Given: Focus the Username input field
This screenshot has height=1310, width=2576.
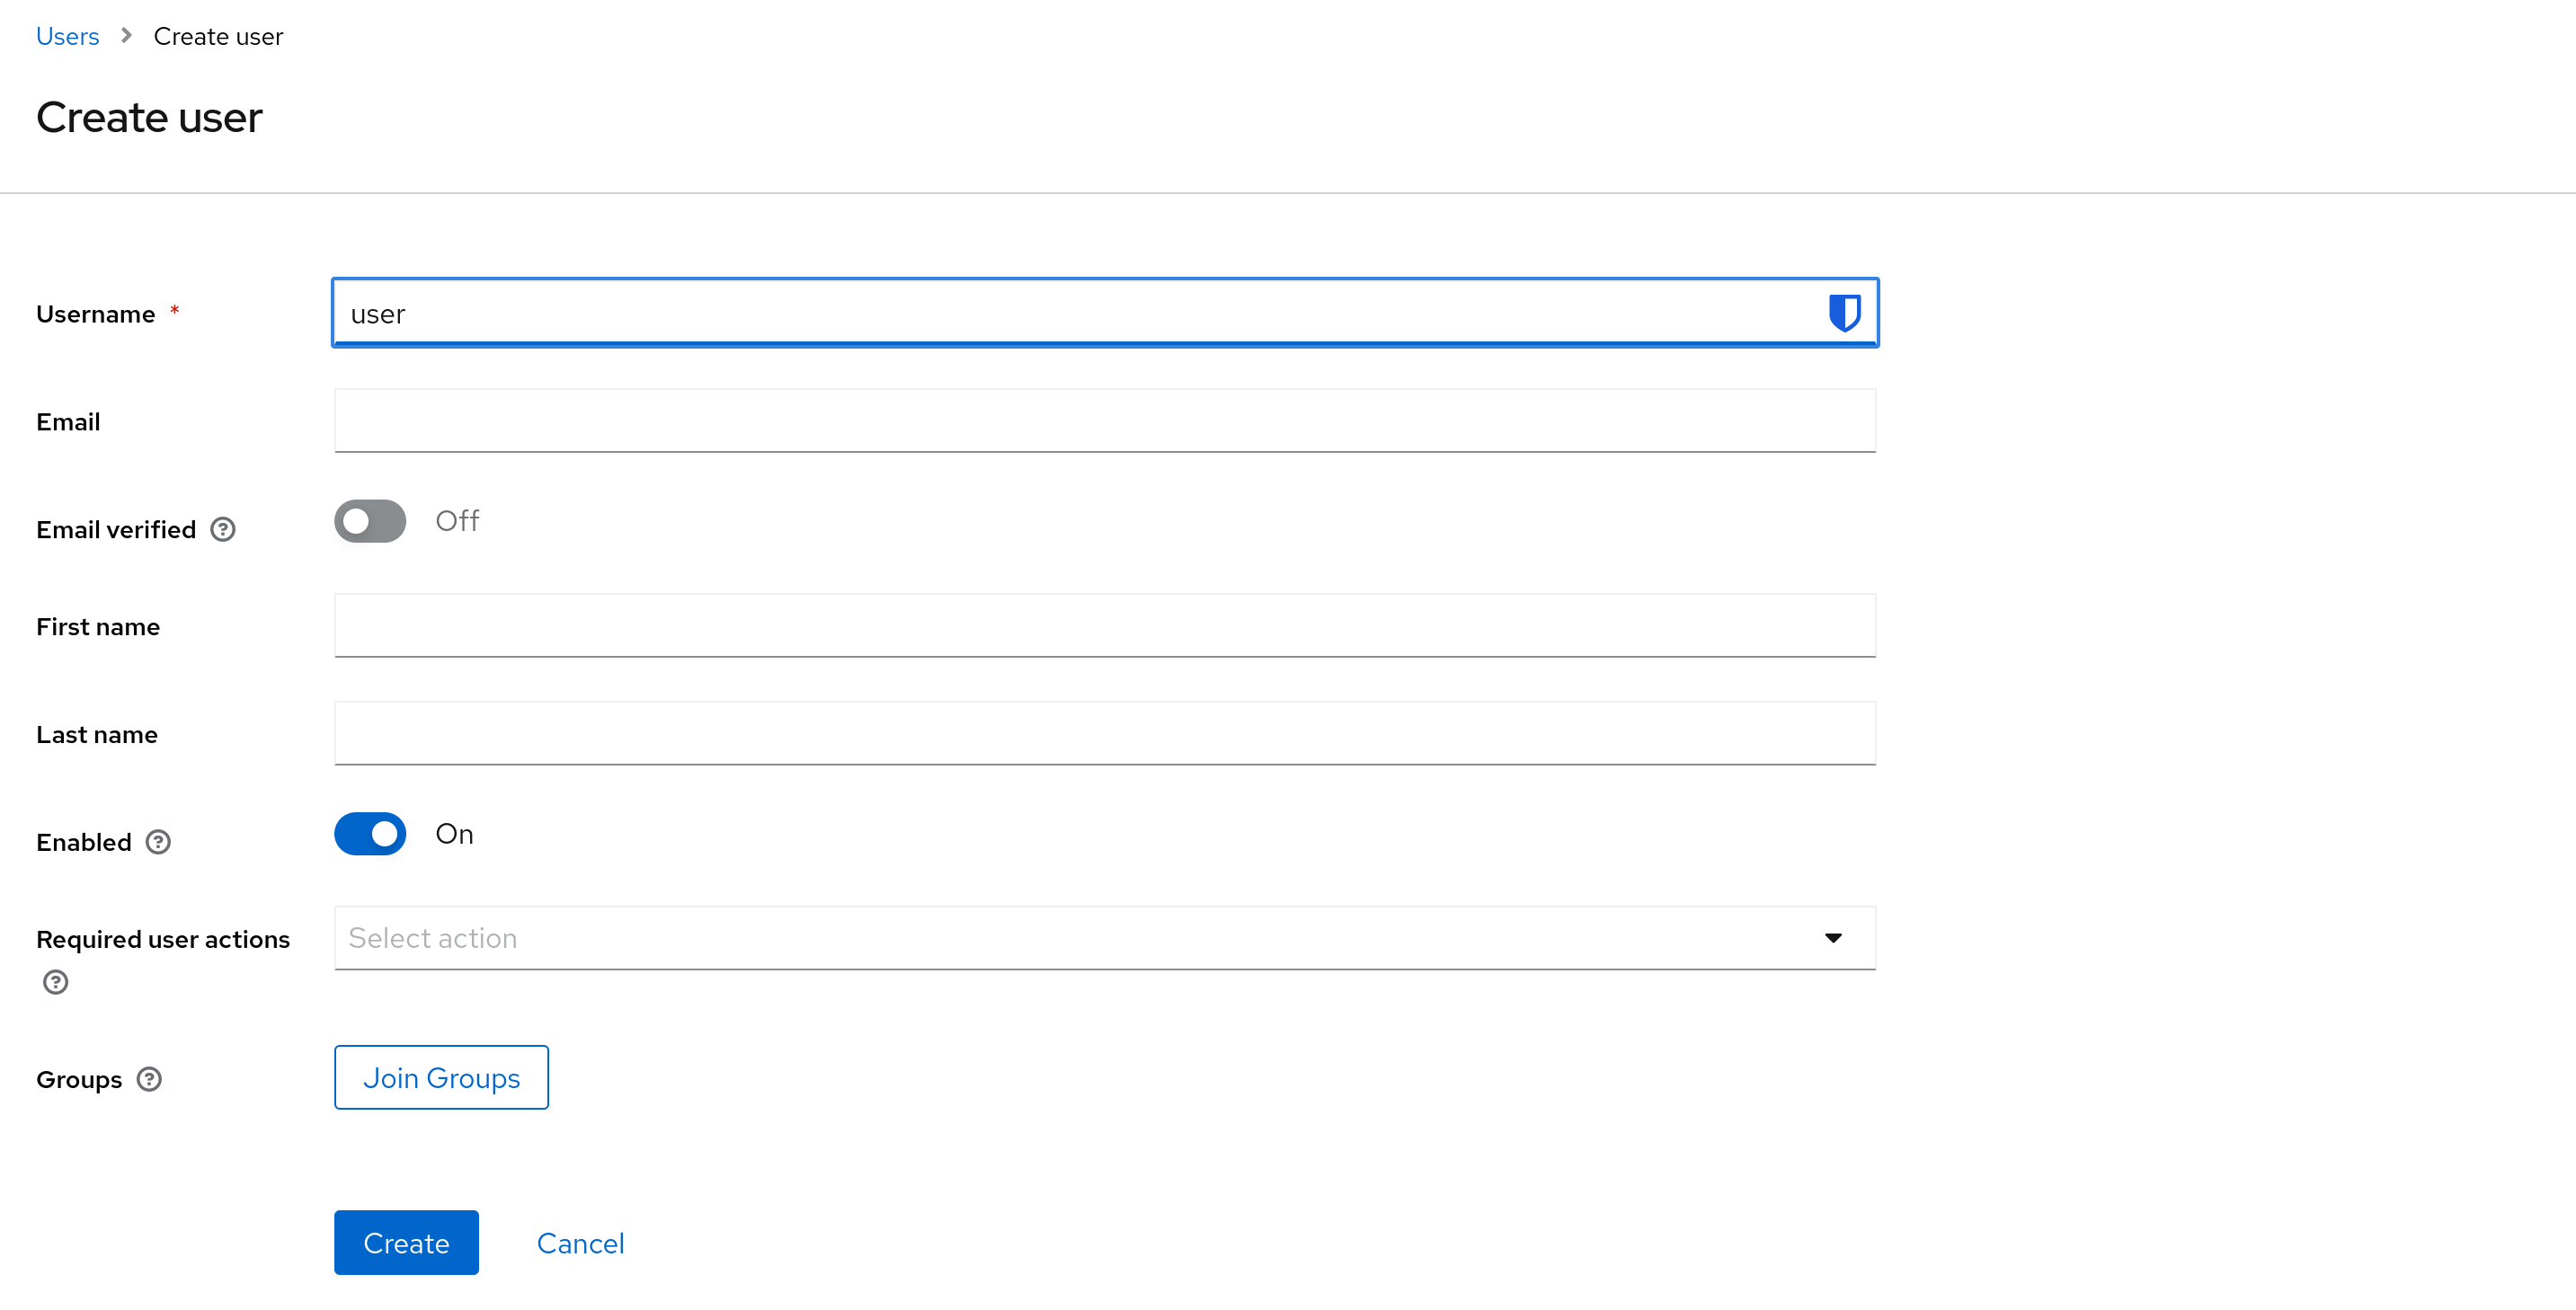Looking at the screenshot, I should click(1104, 313).
